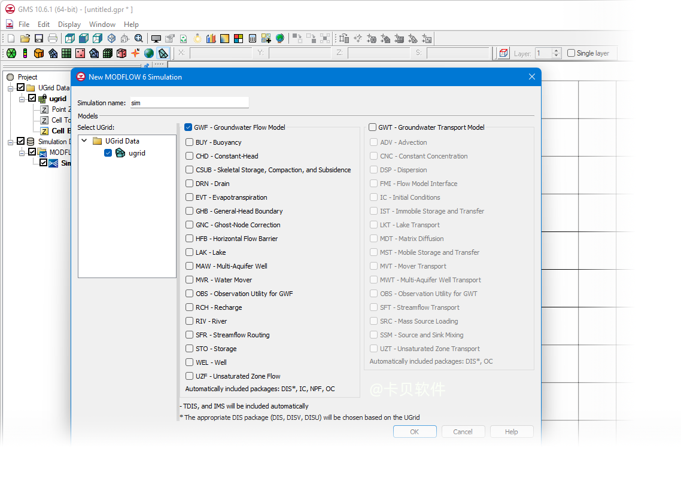Click the red cube icon beside Layer

coord(504,53)
